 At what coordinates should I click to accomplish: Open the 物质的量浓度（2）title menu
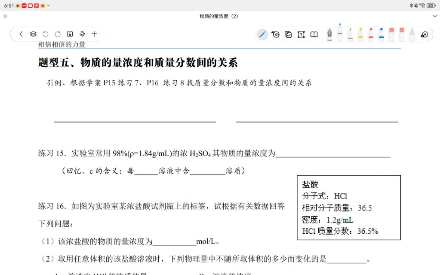coord(218,16)
